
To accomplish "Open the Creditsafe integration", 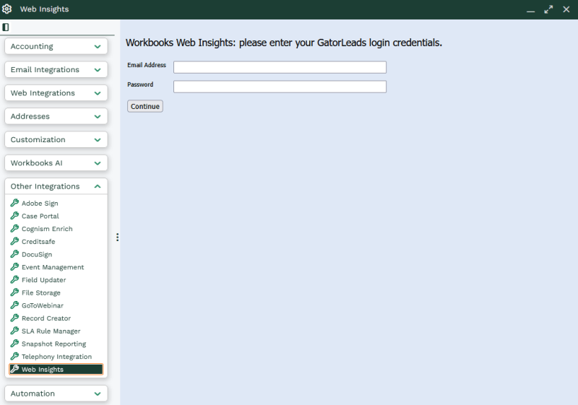I will pyautogui.click(x=38, y=242).
